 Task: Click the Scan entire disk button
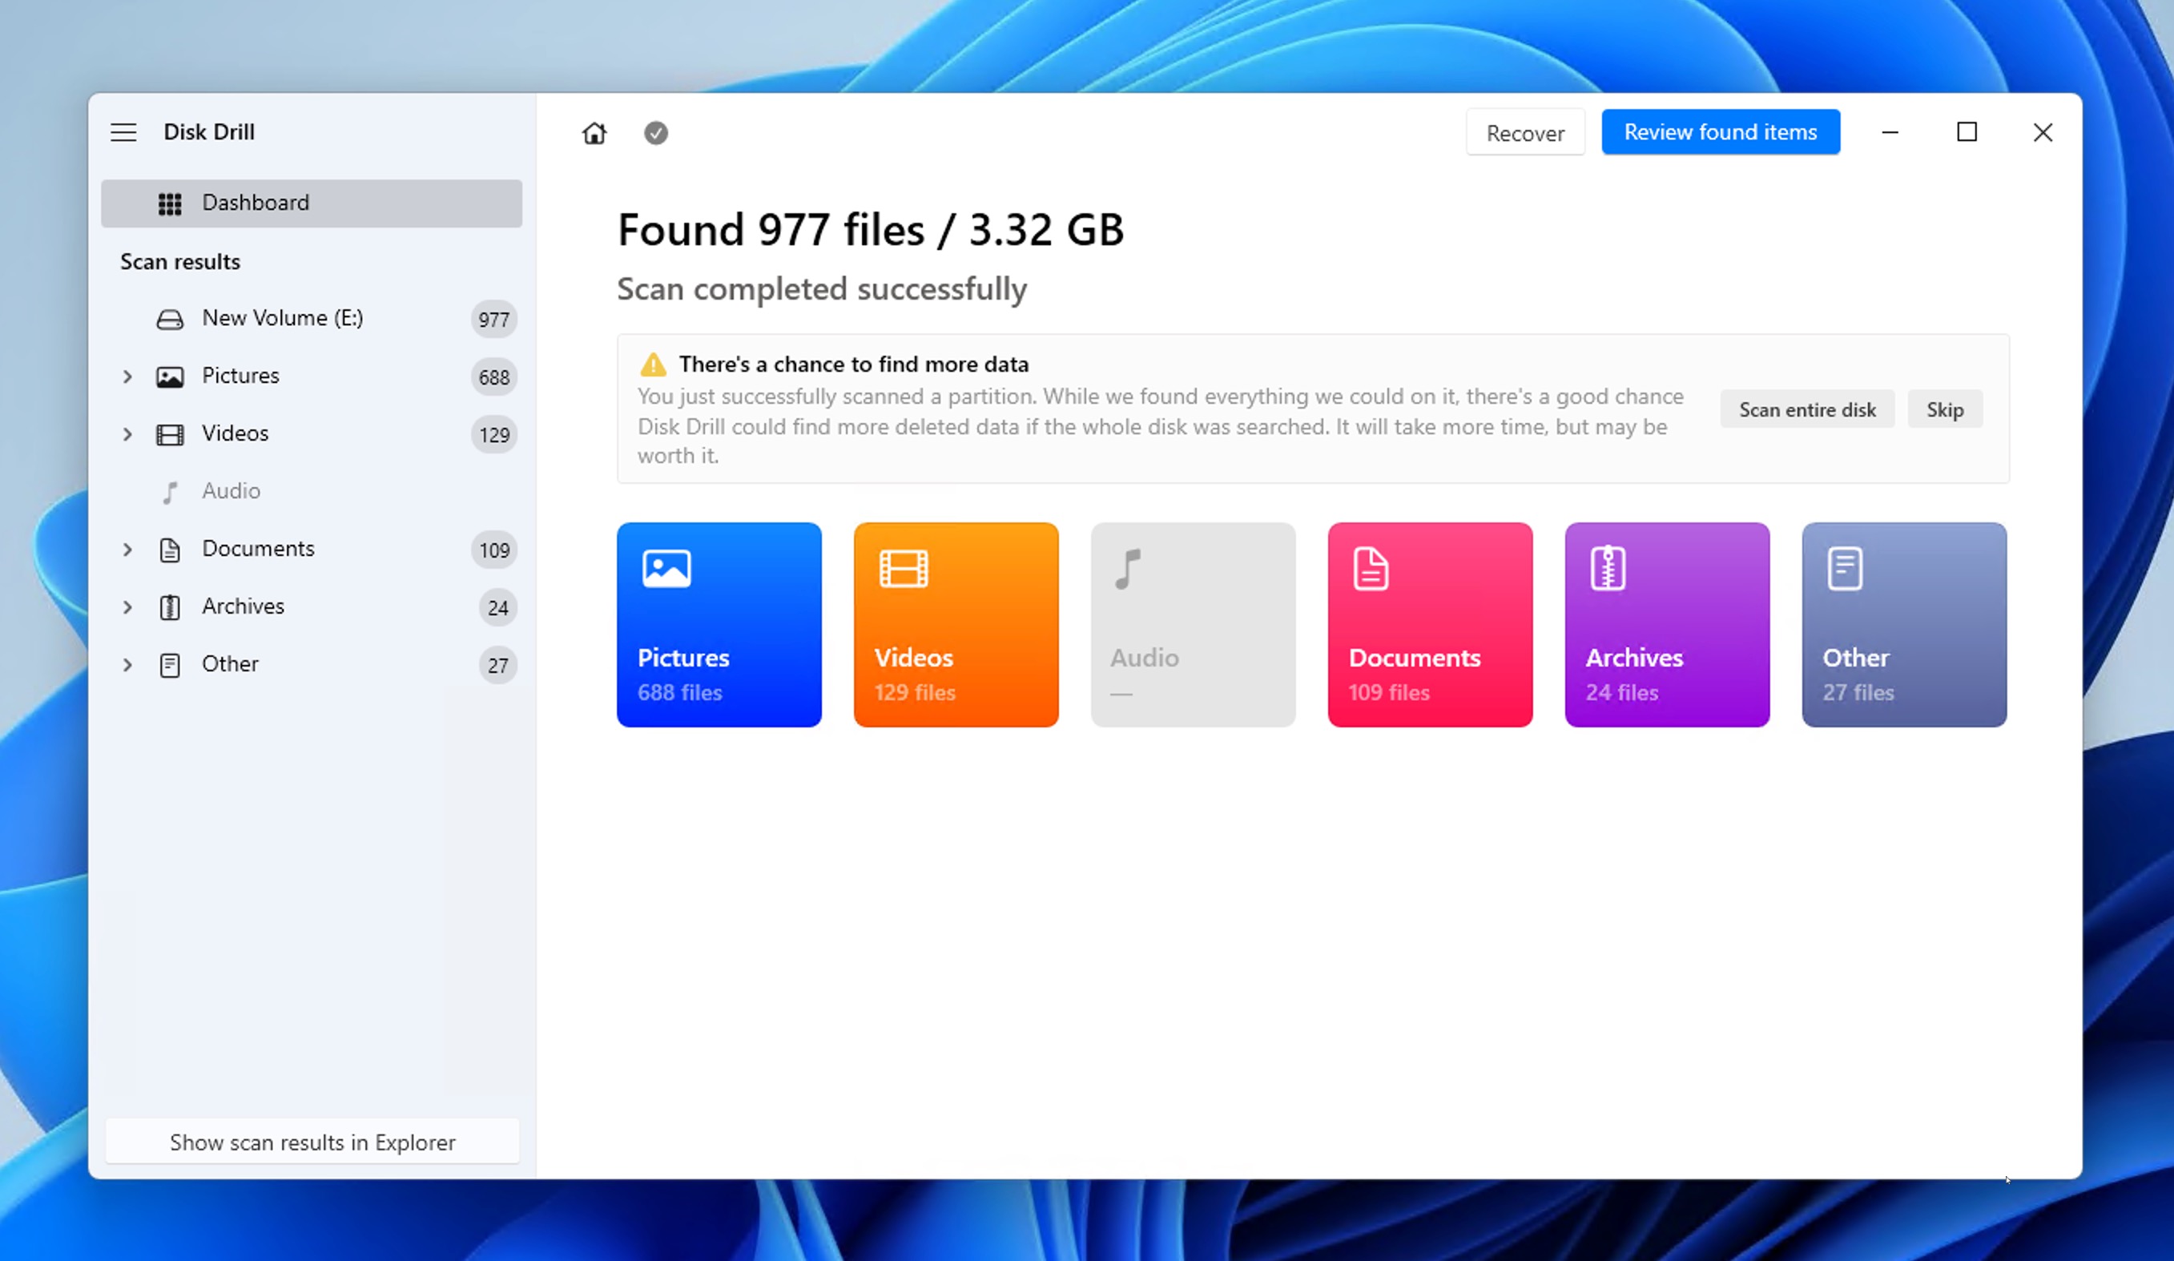pyautogui.click(x=1806, y=409)
